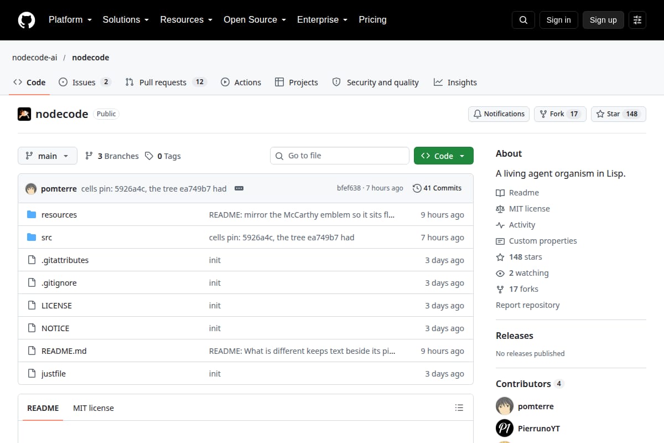
Task: Open the Actions tab
Action: pos(241,83)
